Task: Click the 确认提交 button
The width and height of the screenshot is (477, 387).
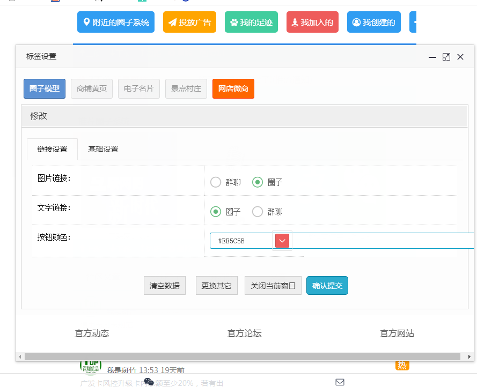Action: point(327,286)
